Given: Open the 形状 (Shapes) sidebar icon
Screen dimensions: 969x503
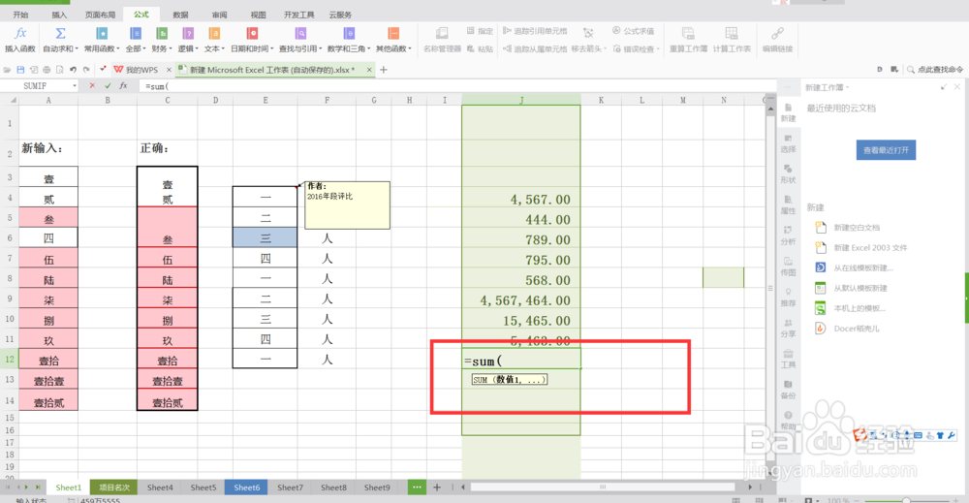Looking at the screenshot, I should tap(788, 173).
